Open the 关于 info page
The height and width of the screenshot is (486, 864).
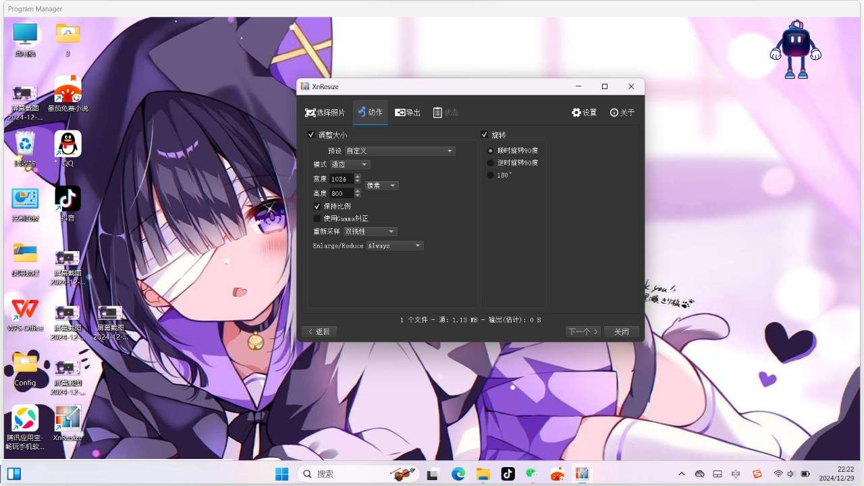(x=622, y=113)
